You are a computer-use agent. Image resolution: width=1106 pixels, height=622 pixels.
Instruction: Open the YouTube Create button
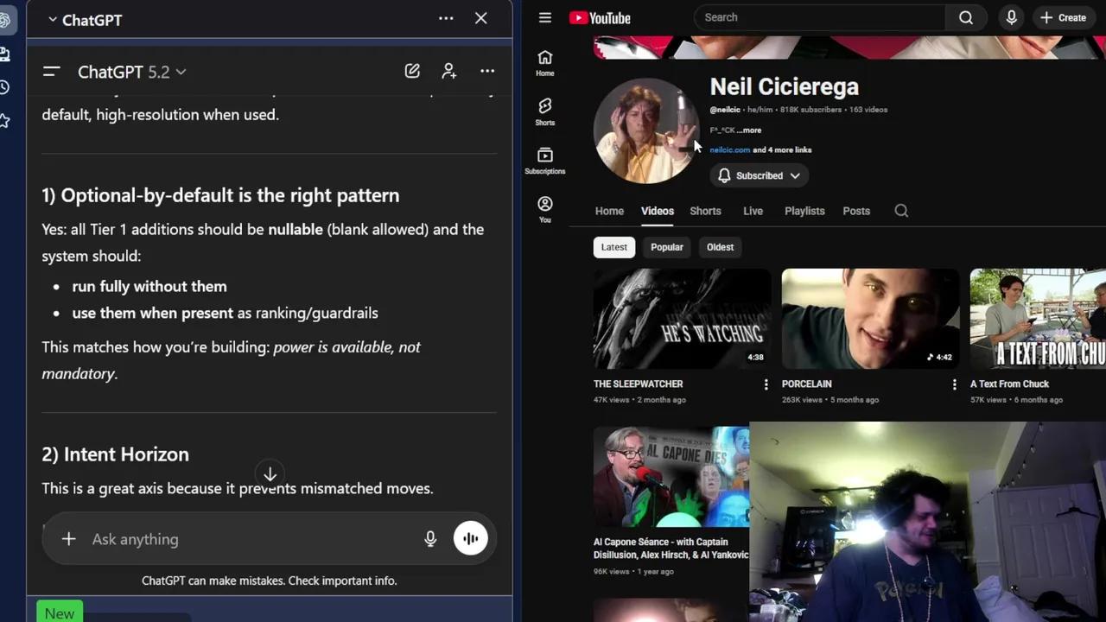pos(1064,17)
